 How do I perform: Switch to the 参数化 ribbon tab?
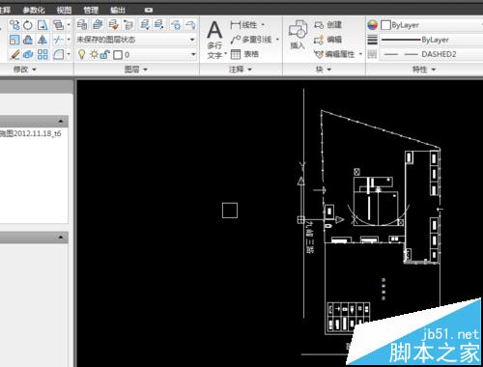34,11
